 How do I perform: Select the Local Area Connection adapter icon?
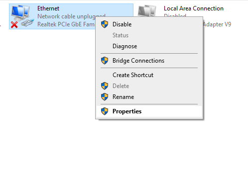(147, 11)
